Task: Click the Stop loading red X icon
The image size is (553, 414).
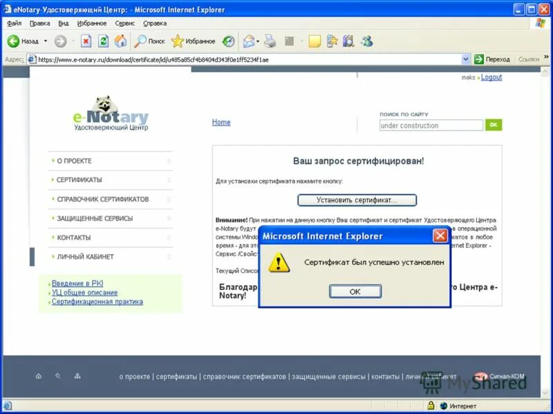Action: click(x=86, y=41)
